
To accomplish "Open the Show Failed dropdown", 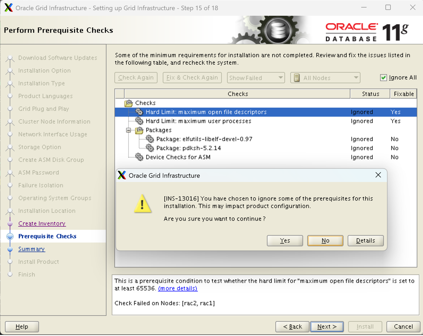I will click(x=256, y=78).
